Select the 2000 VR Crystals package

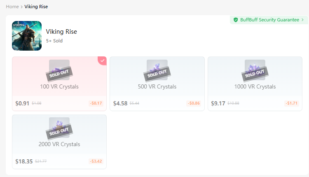coord(59,144)
